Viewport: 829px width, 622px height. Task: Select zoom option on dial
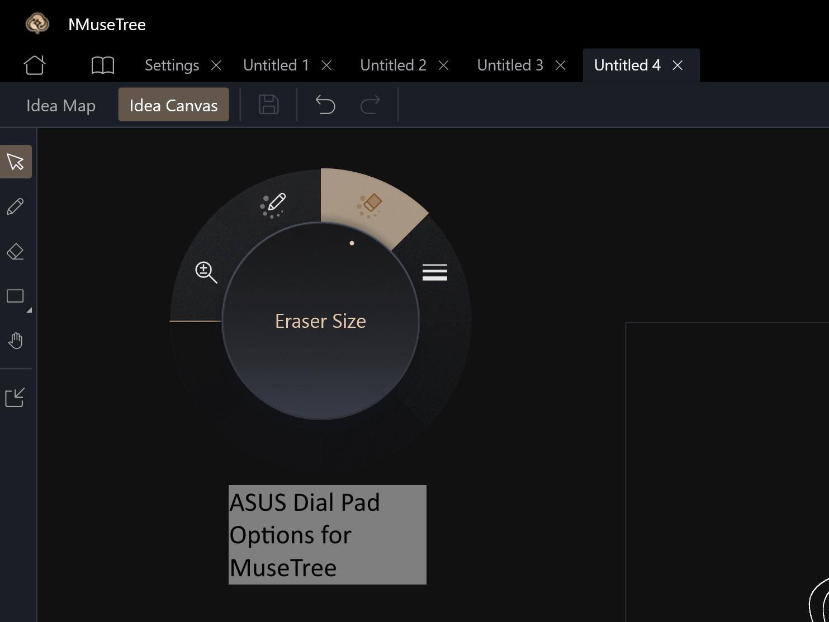pos(206,272)
